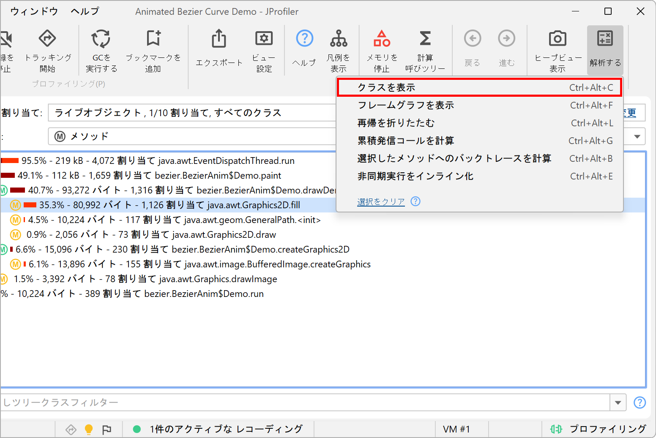Choose フレームグラフを表示 menu entry
This screenshot has width=656, height=438.
click(479, 105)
